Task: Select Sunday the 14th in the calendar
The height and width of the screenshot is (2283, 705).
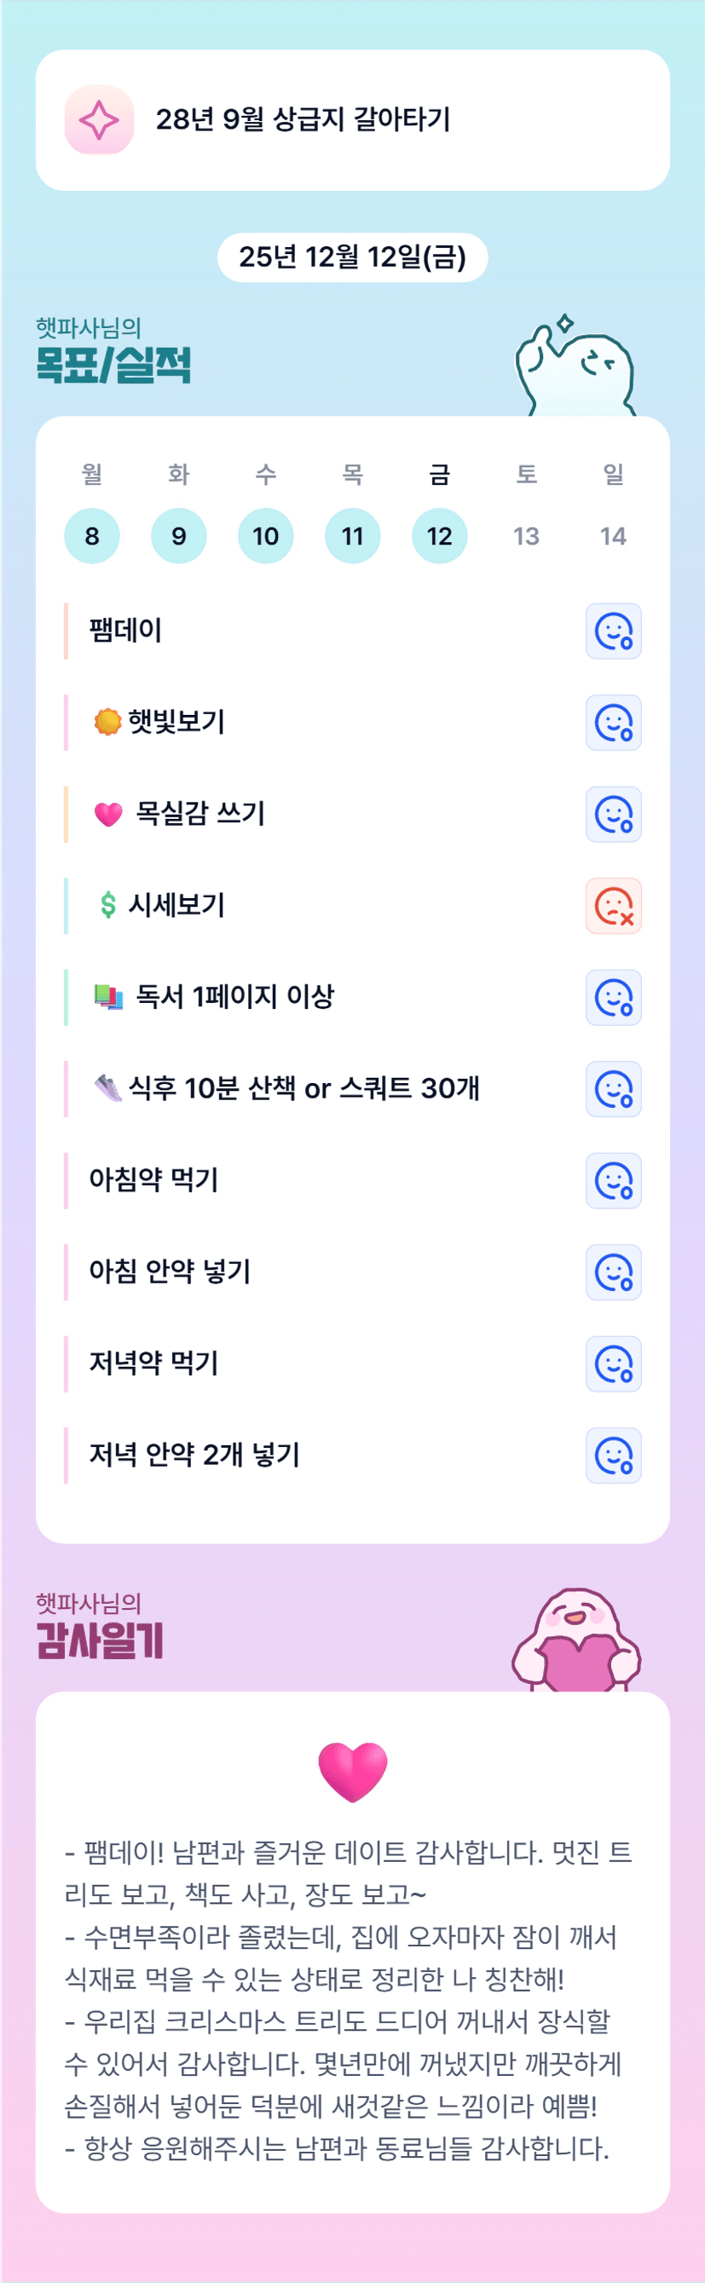Action: 613,536
